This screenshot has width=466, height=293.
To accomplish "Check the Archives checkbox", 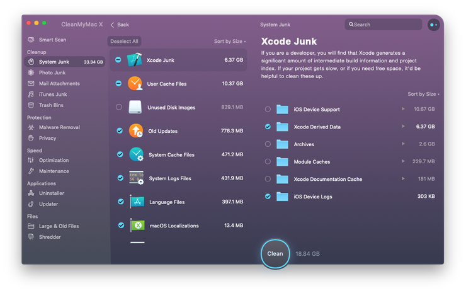I will pyautogui.click(x=268, y=144).
